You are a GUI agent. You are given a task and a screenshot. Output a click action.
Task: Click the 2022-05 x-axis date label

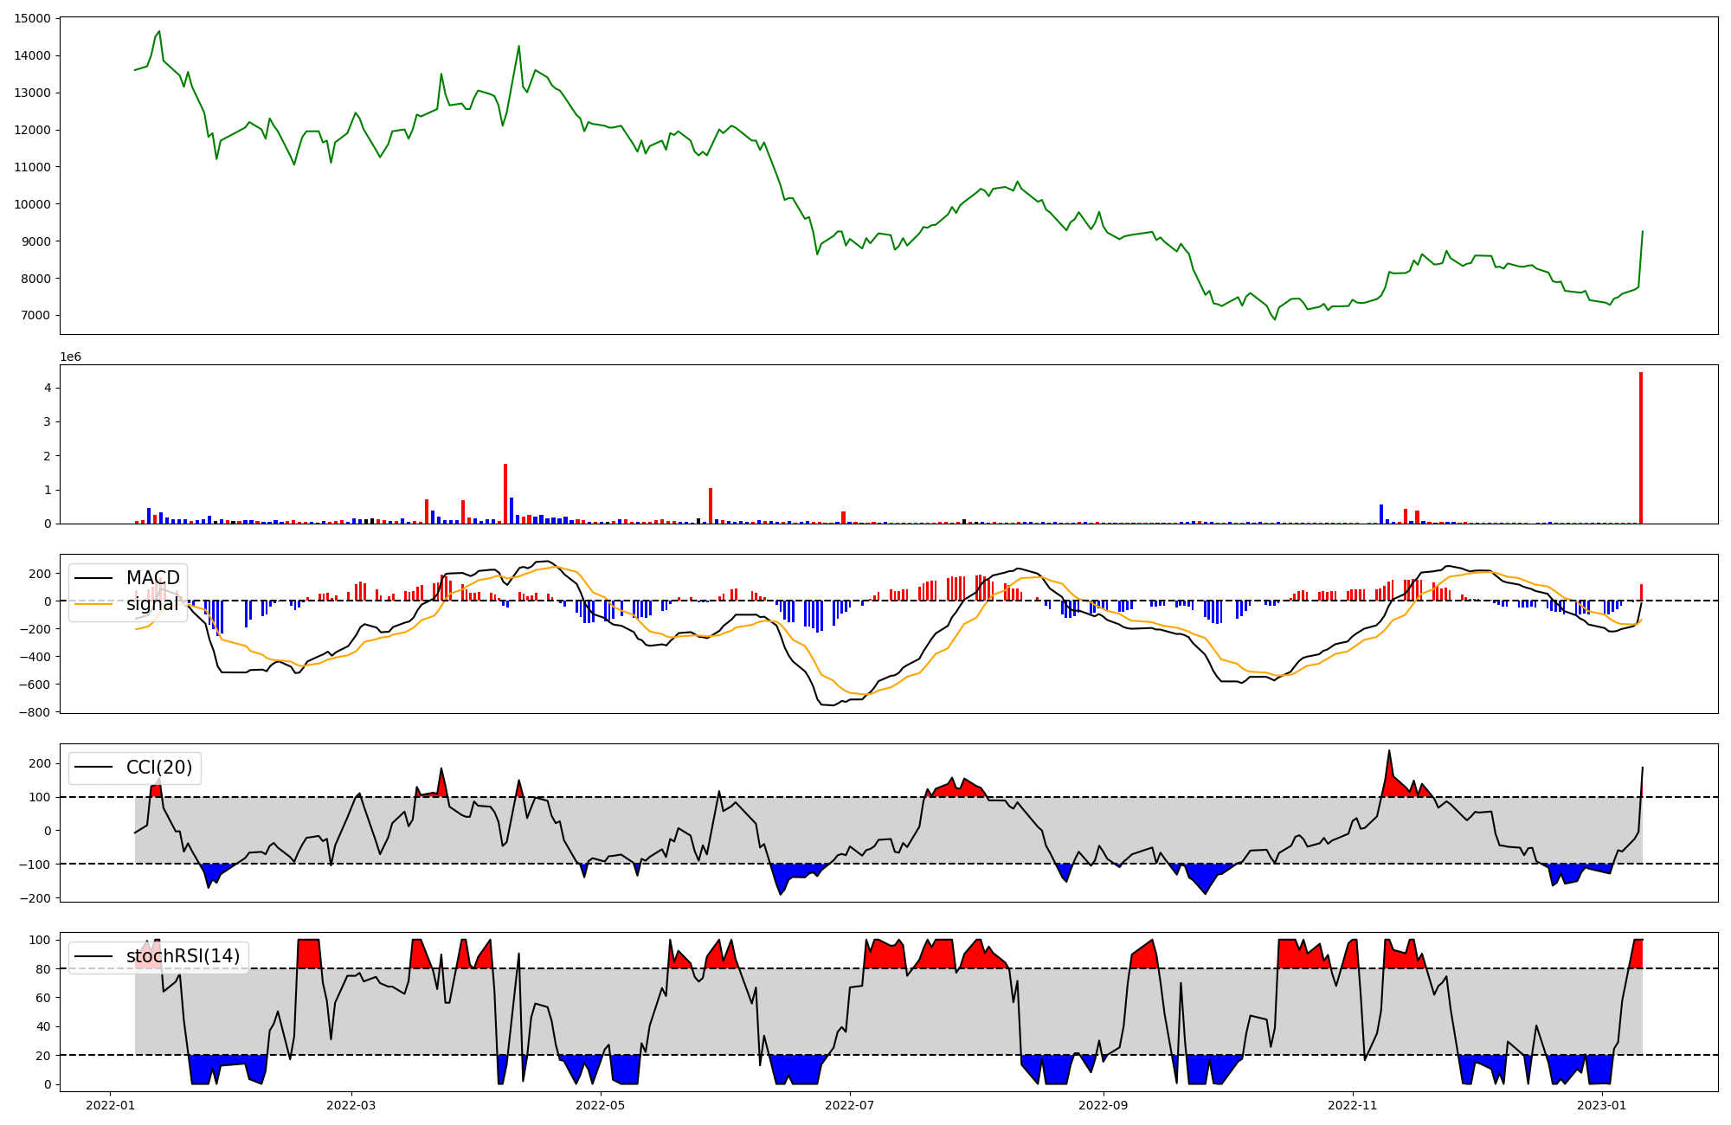tap(600, 1105)
